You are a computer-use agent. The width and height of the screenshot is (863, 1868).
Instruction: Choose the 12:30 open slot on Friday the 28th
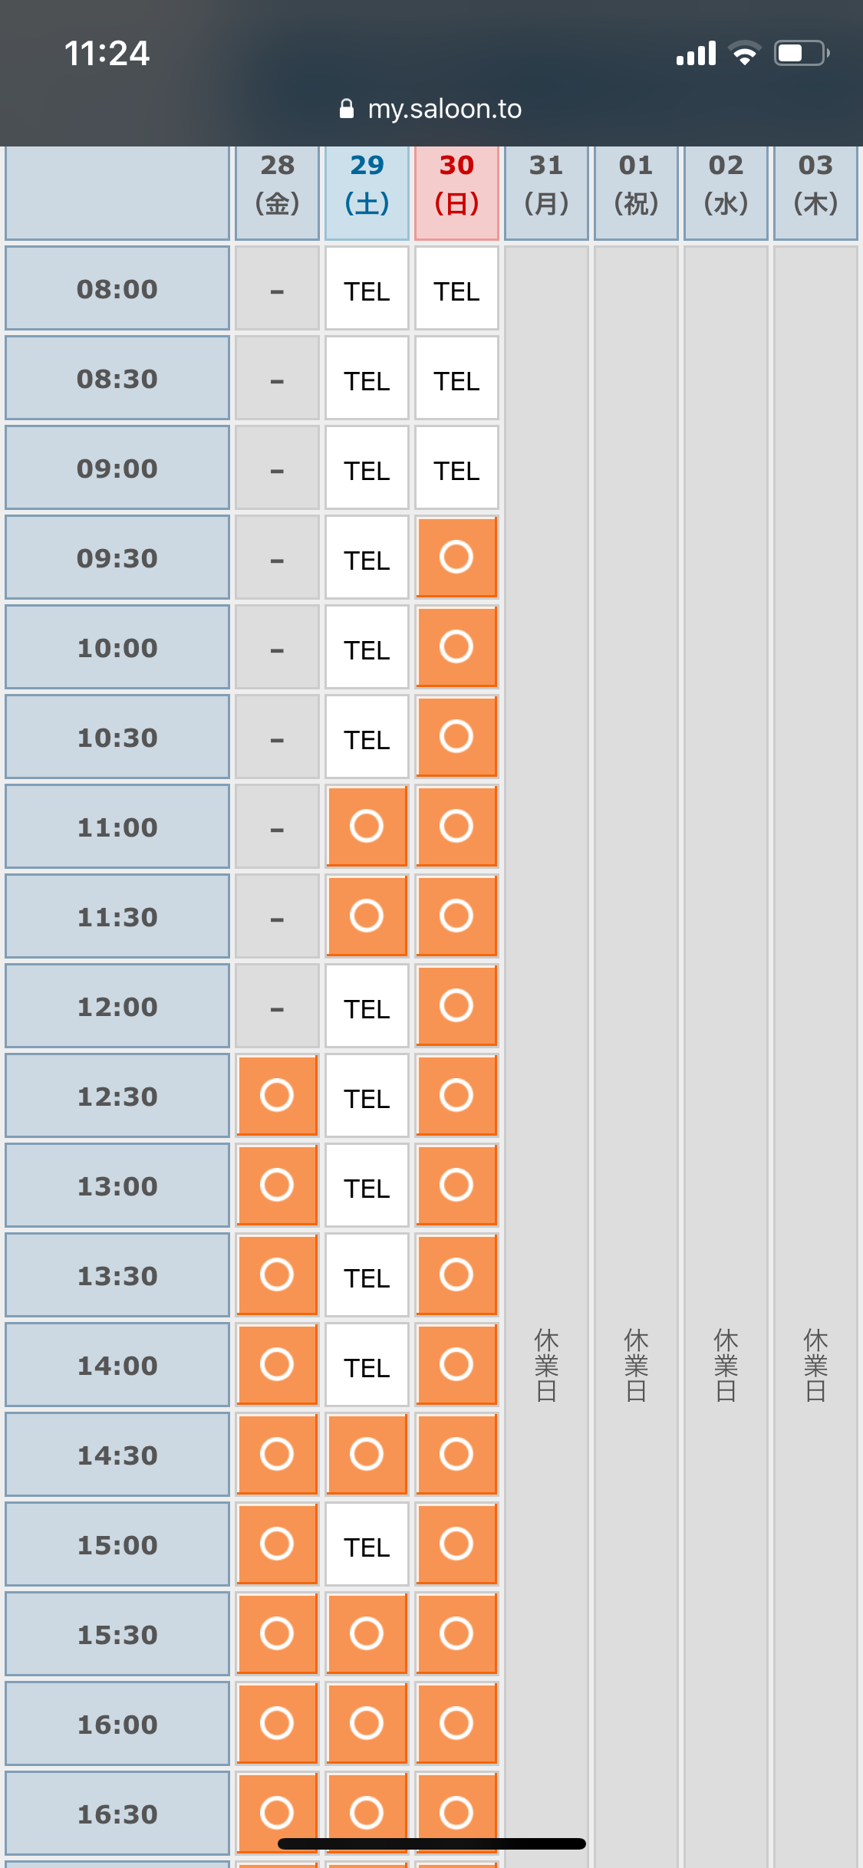(277, 1095)
